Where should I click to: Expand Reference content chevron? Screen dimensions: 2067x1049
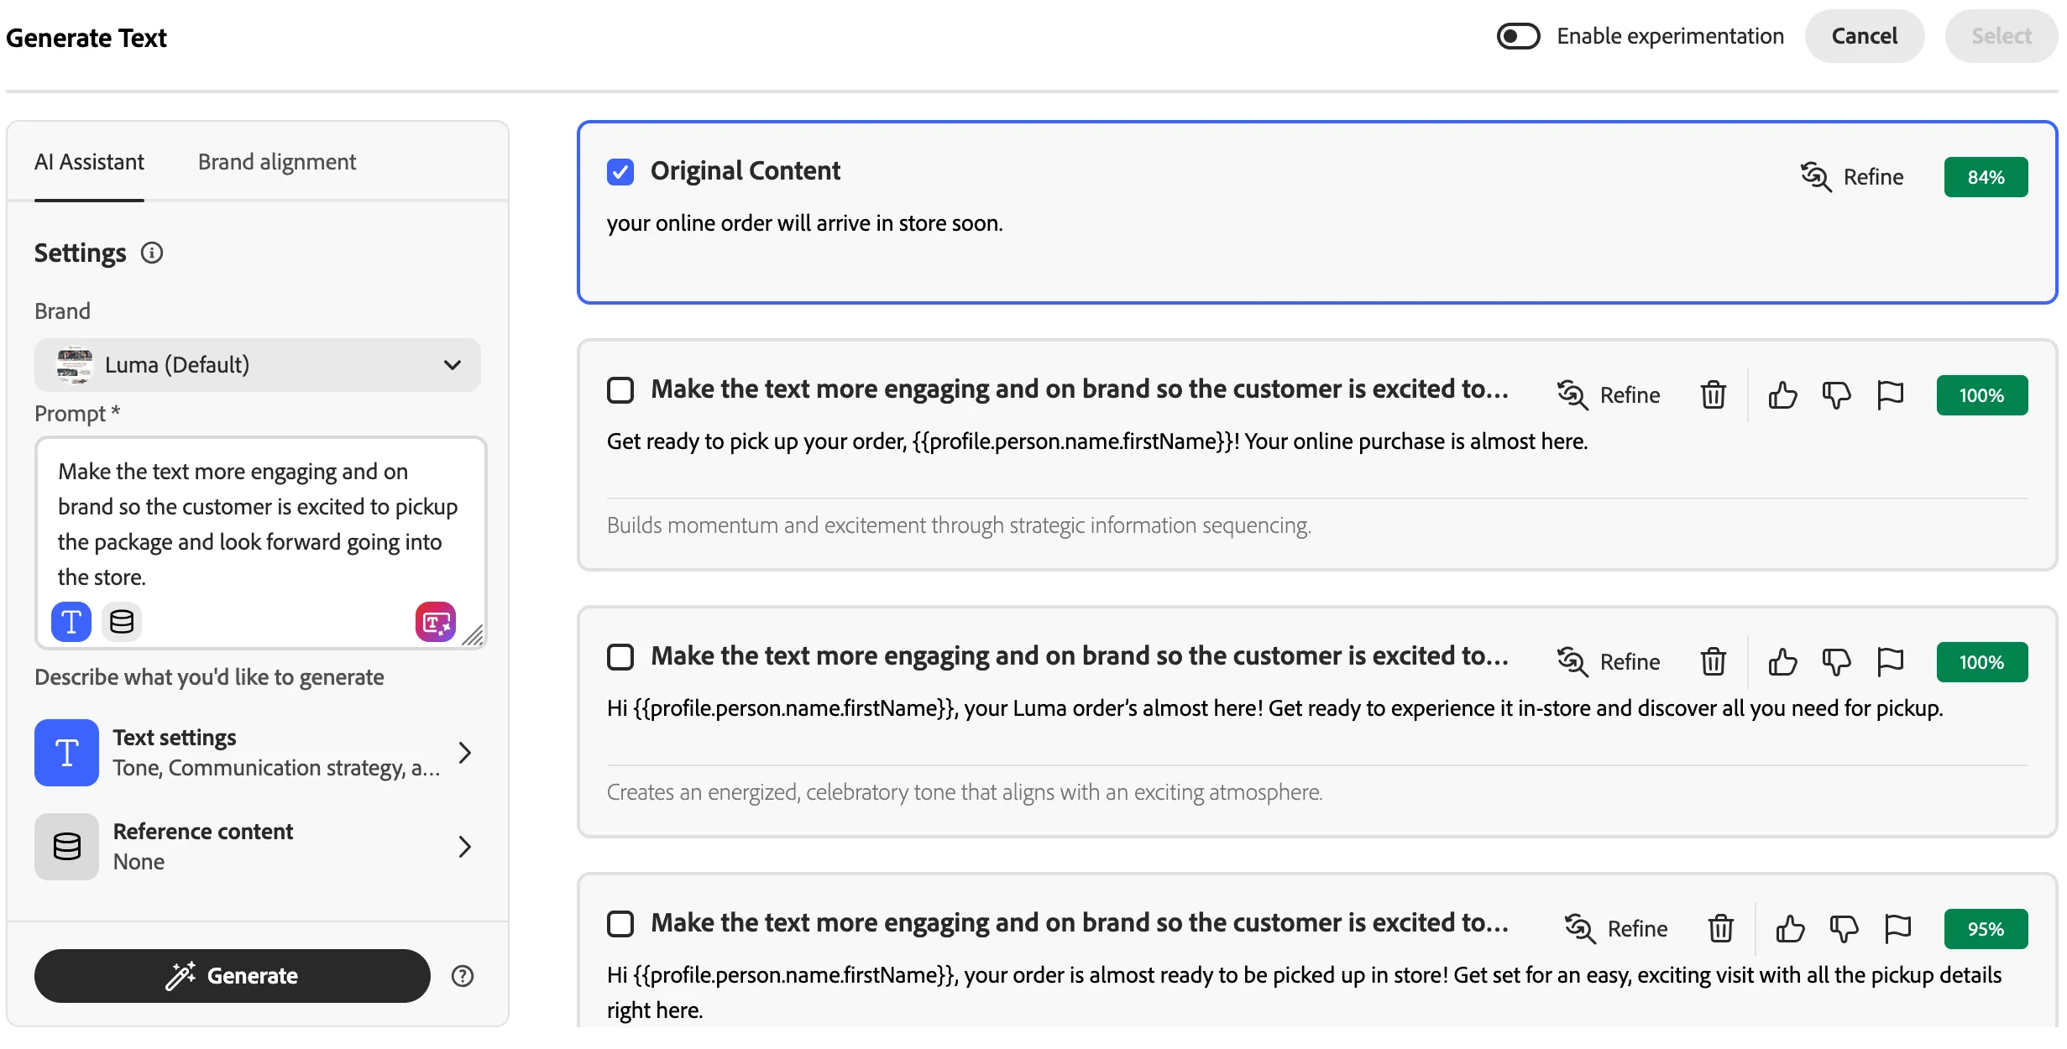coord(464,847)
